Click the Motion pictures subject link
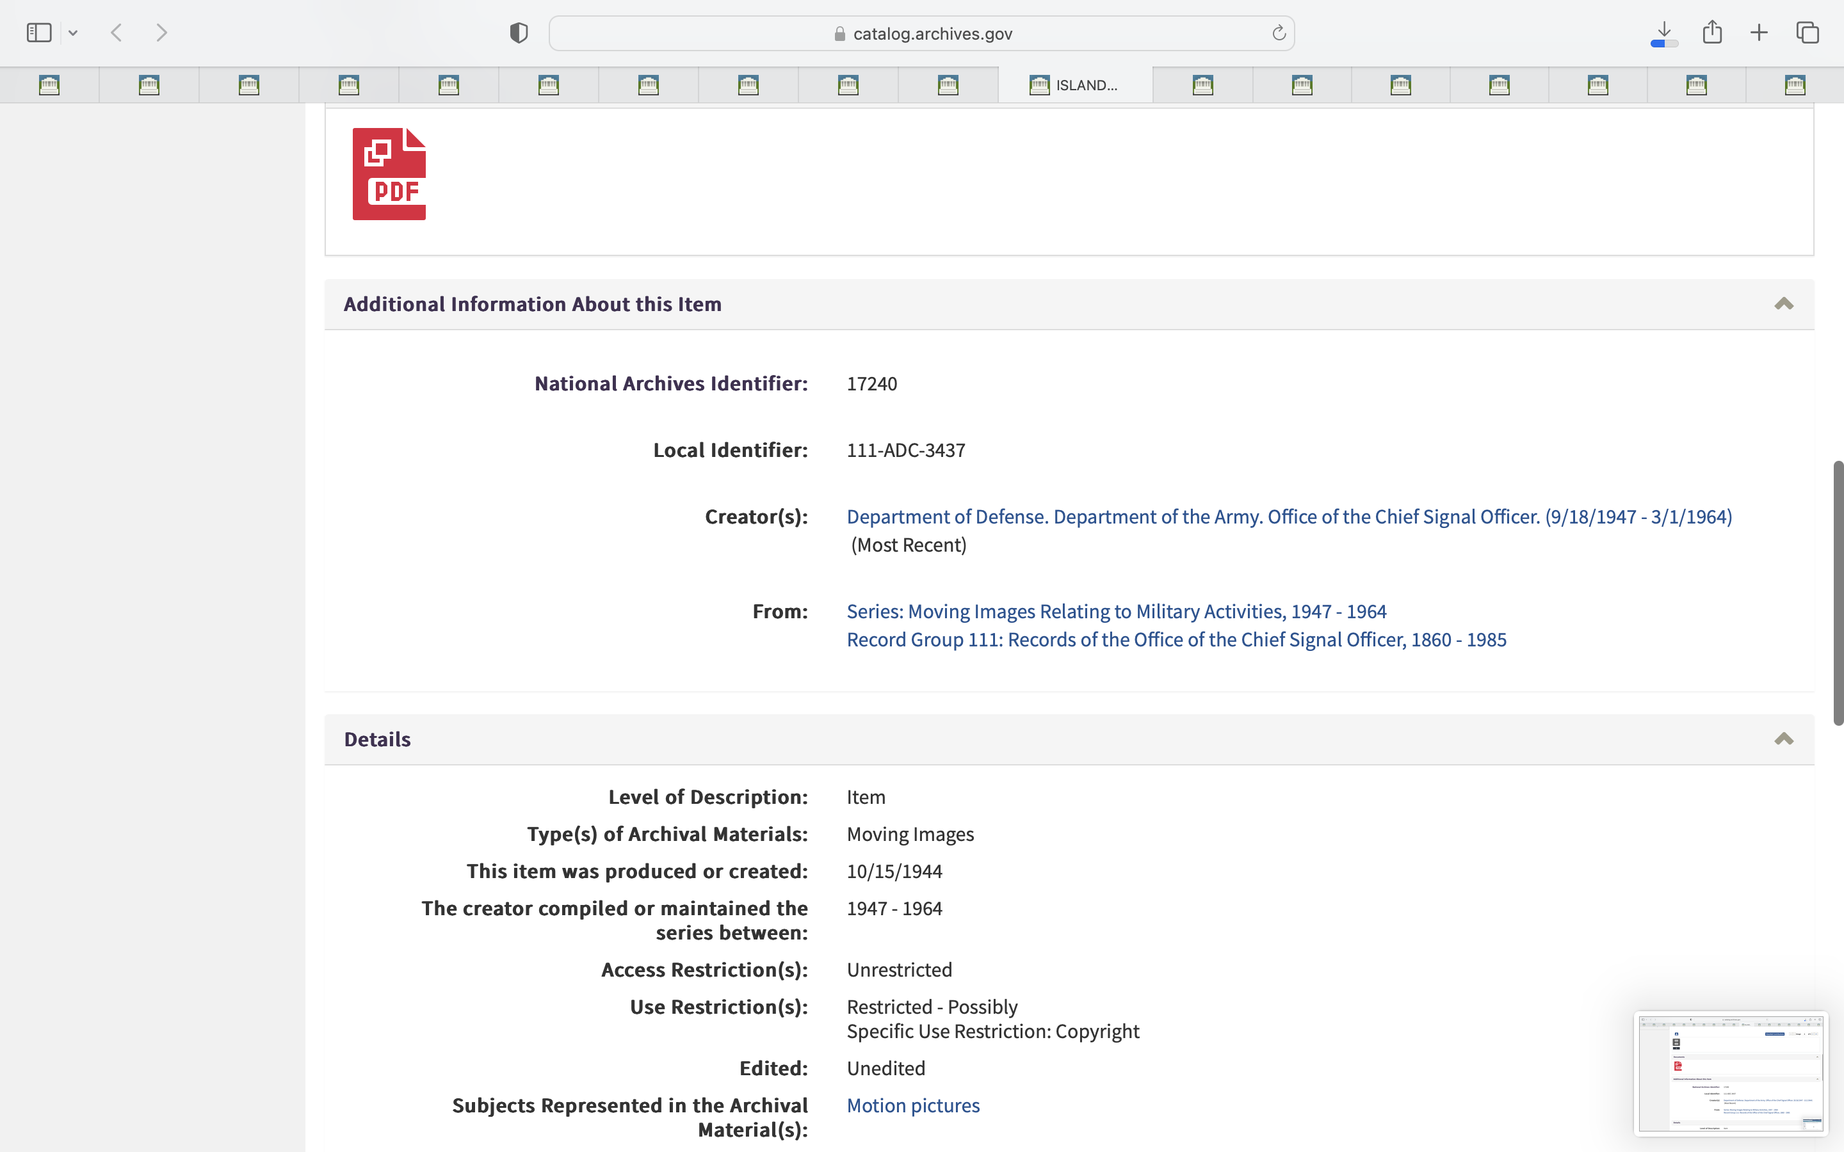Screen dimensions: 1844x1152 (913, 1105)
